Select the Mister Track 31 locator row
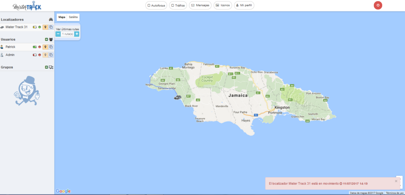Screen dimensions: 405x195 pos(27,27)
